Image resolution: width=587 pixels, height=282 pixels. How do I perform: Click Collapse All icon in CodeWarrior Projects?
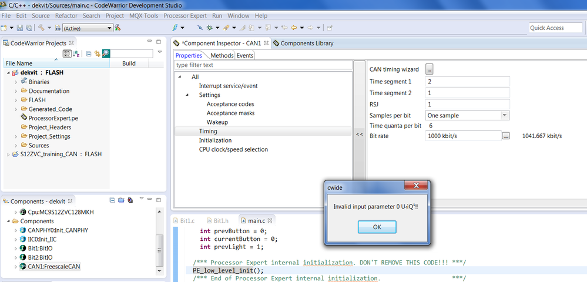pyautogui.click(x=89, y=54)
